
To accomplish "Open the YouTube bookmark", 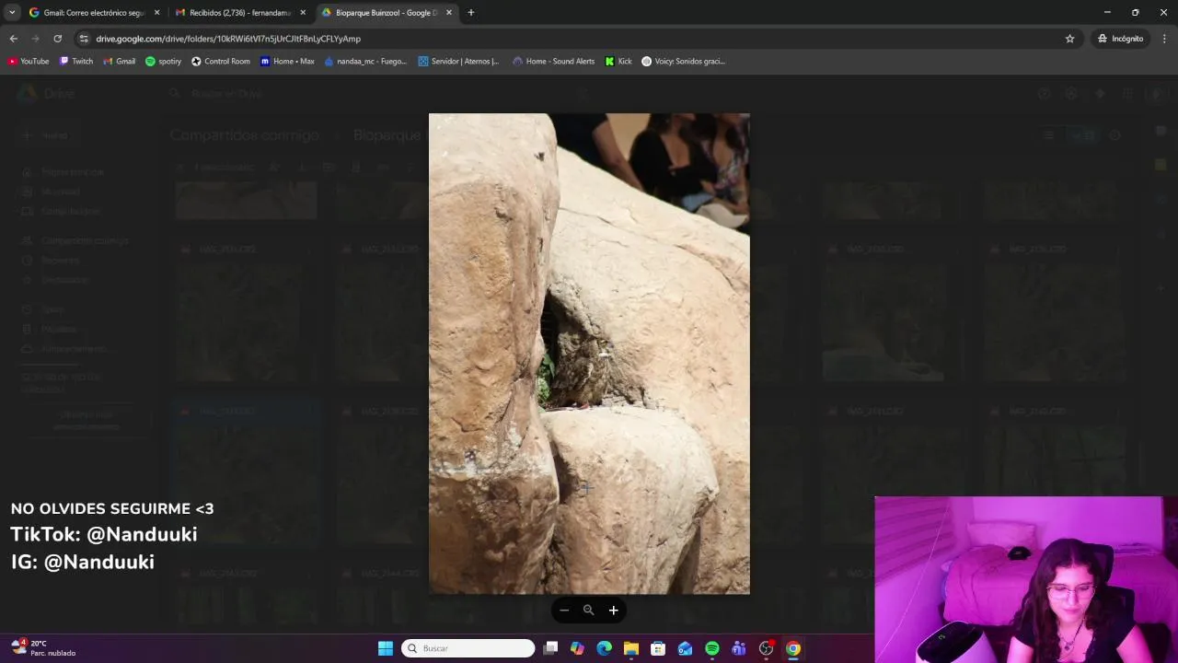I will [29, 62].
